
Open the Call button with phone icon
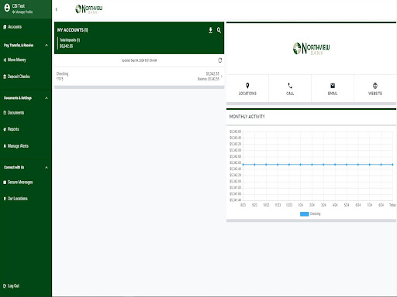pos(290,89)
